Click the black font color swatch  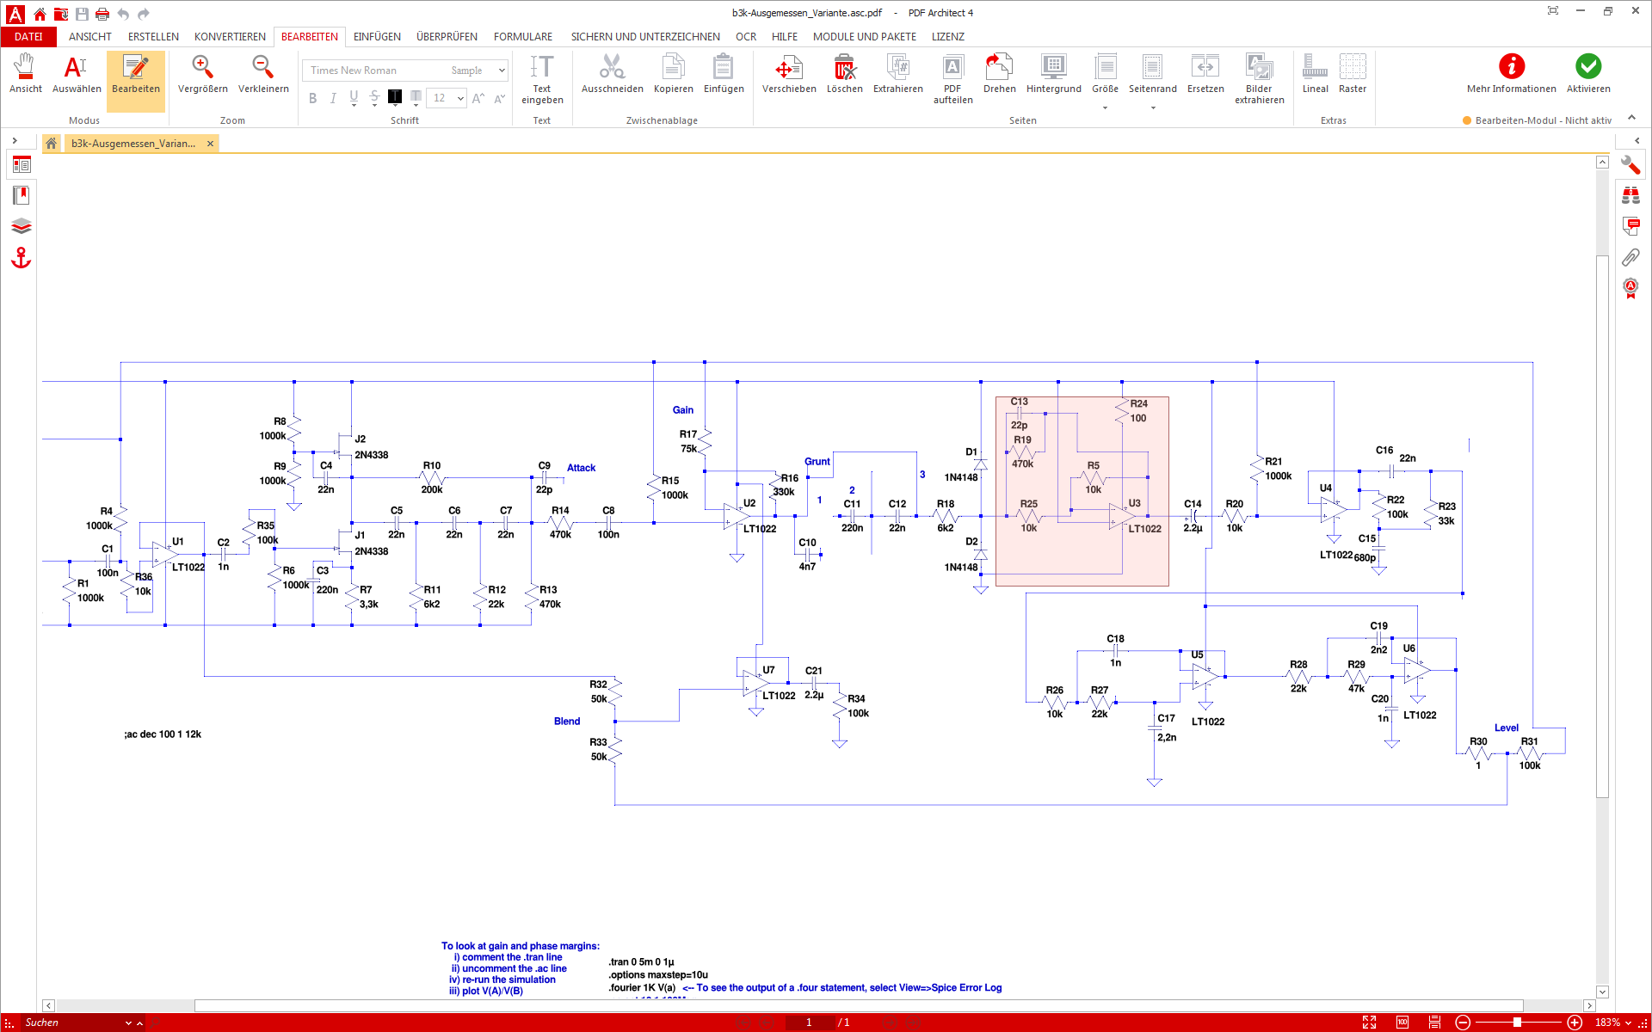click(395, 97)
